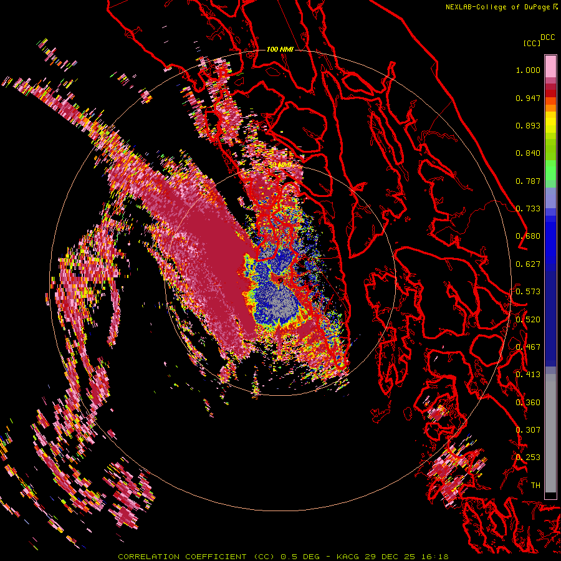
Task: Click the KACG radar site identifier
Action: tap(347, 557)
